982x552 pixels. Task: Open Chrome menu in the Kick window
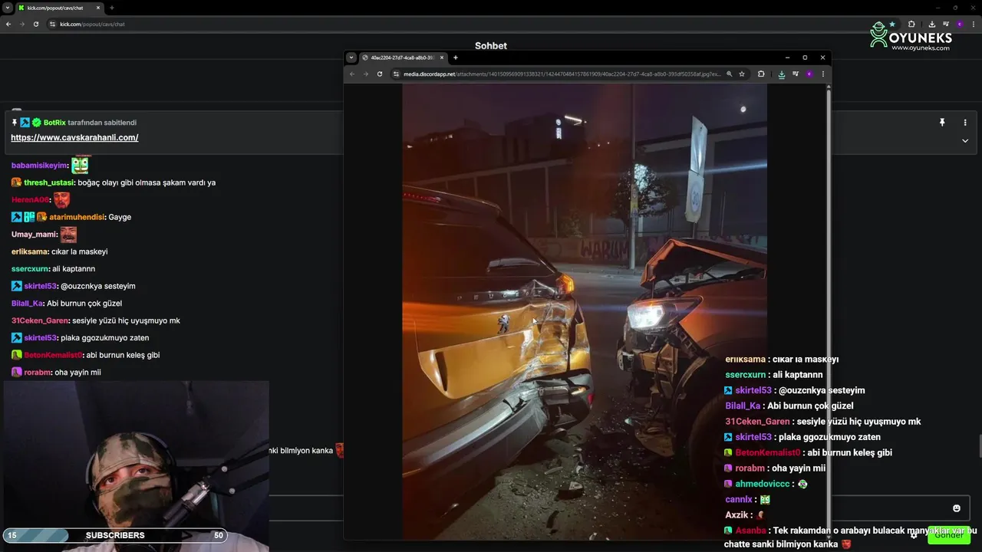tap(973, 24)
